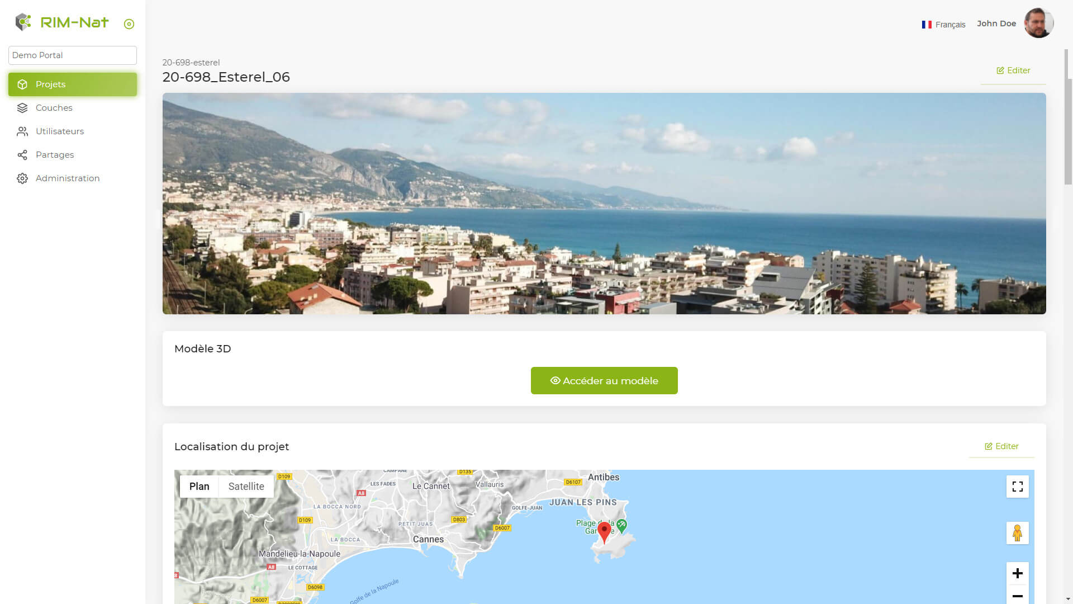Viewport: 1073px width, 604px height.
Task: Open the Français language dropdown
Action: coord(943,25)
